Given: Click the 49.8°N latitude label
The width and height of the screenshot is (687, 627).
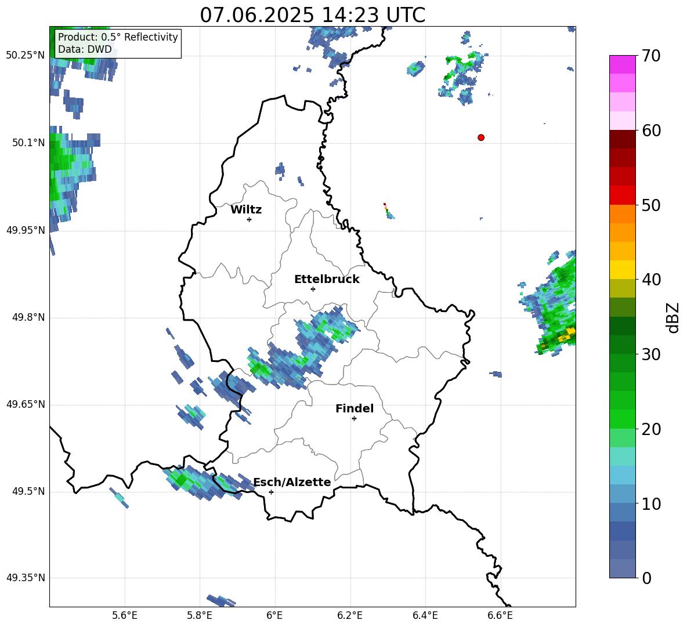Looking at the screenshot, I should [x=28, y=317].
